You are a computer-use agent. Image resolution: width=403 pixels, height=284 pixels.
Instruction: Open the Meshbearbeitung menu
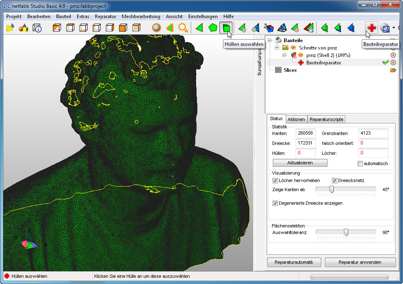(x=141, y=17)
